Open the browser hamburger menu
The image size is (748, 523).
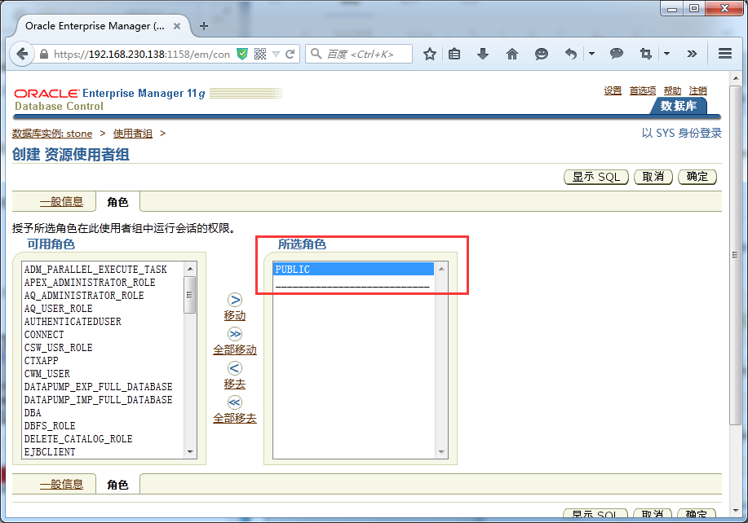pos(725,53)
